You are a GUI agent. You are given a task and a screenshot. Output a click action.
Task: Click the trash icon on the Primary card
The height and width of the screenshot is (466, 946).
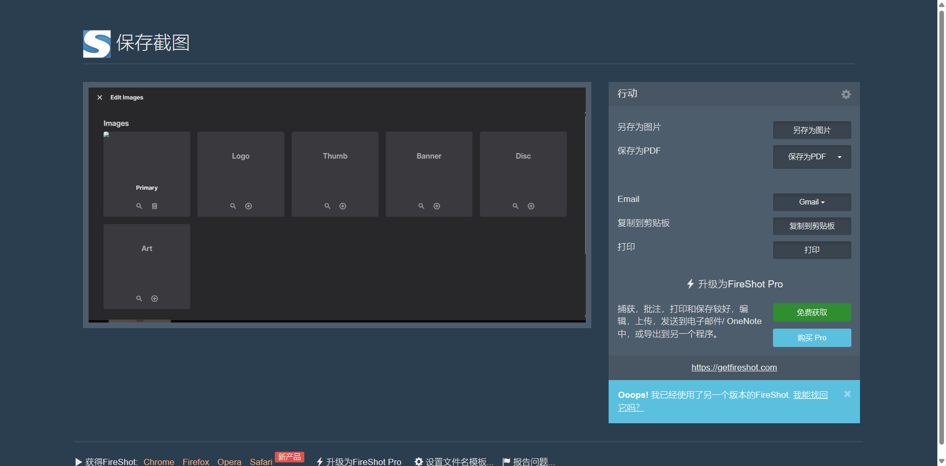(155, 206)
